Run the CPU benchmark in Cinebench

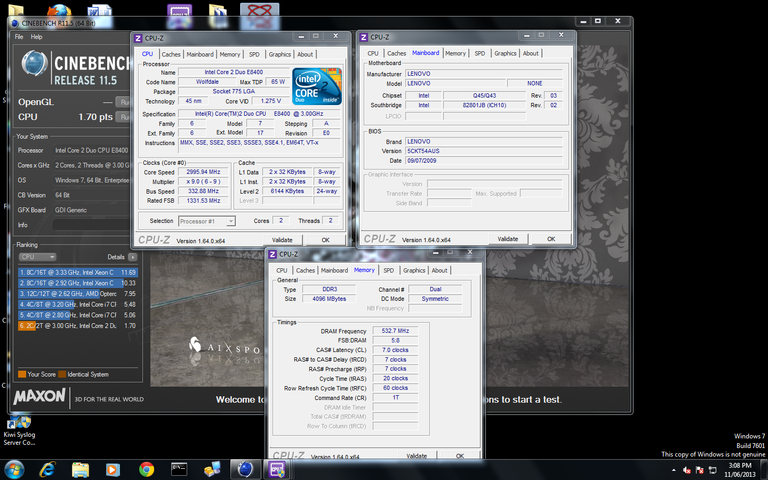[124, 117]
